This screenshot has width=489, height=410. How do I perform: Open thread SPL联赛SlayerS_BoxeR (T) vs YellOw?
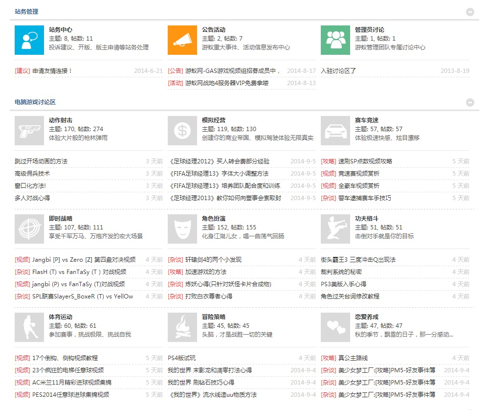[x=83, y=296]
